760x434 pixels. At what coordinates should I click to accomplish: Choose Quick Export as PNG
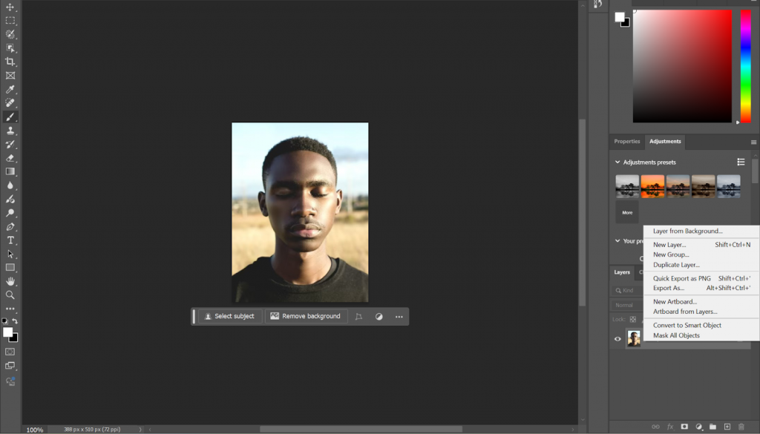tap(681, 278)
